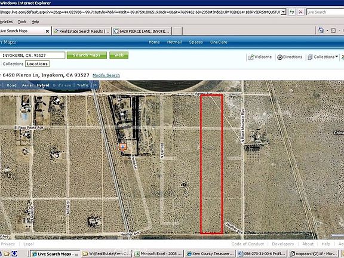Open W:\Real Estate folder taskbar button
344x258 pixels.
(107, 254)
